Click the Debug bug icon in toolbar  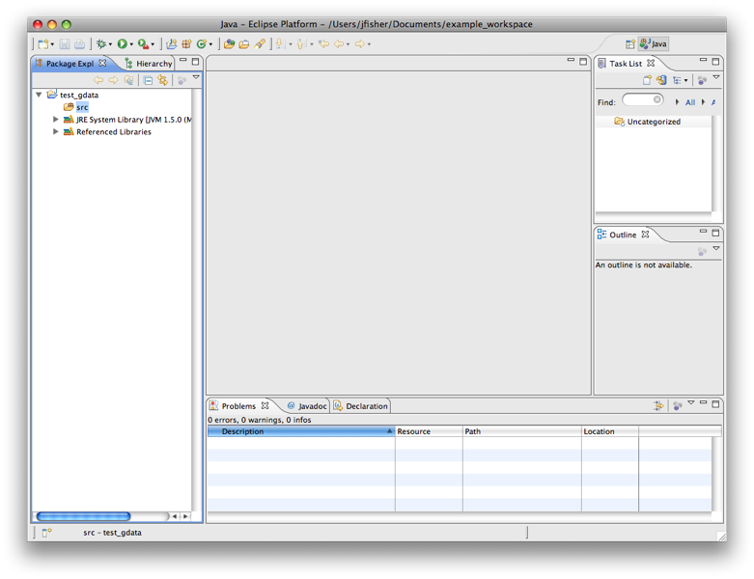99,43
